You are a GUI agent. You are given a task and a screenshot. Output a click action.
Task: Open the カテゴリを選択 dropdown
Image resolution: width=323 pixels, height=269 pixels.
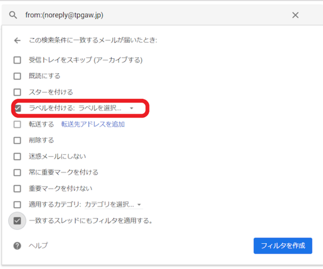[x=113, y=205]
